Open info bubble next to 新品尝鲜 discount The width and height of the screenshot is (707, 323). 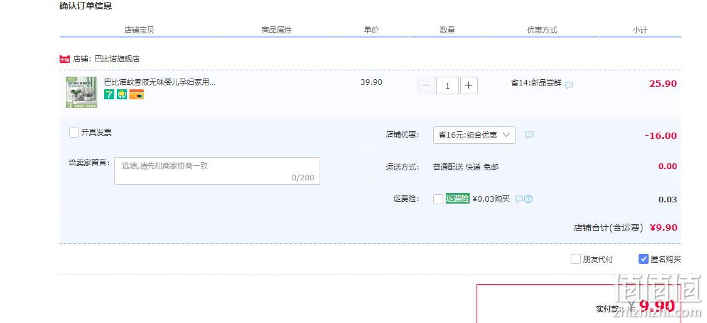tap(569, 85)
